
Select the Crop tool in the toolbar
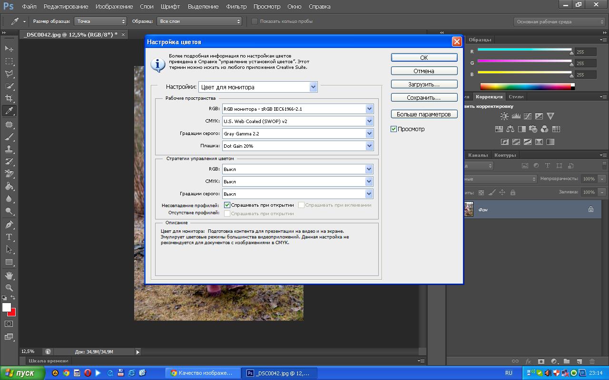click(x=9, y=98)
